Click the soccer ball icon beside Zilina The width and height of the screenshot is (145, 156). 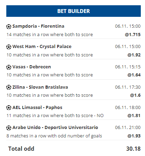tap(9, 87)
